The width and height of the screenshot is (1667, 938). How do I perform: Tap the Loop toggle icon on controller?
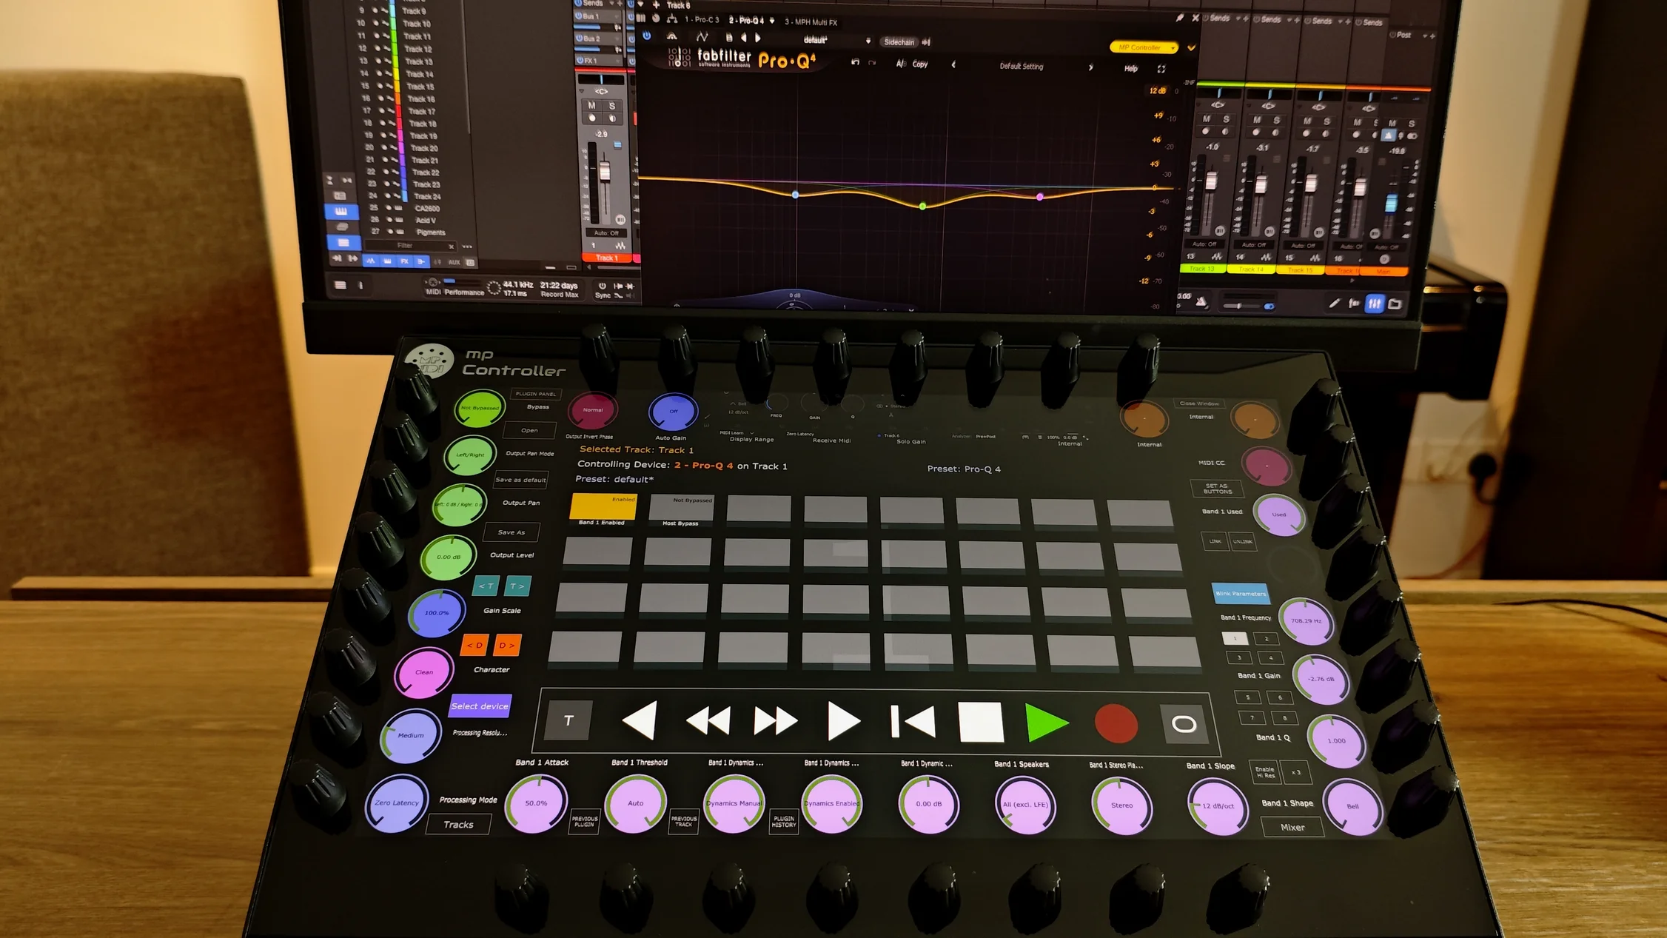(x=1183, y=724)
